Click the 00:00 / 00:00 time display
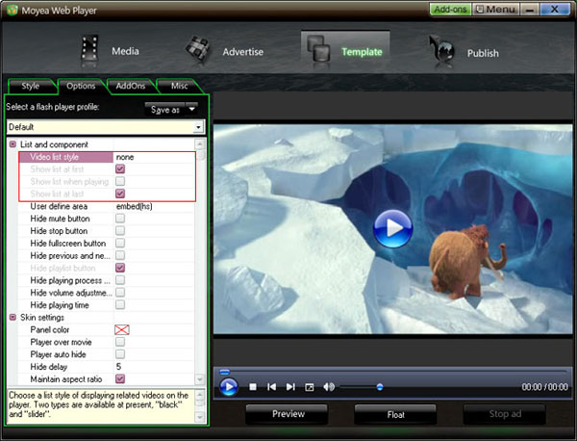This screenshot has height=441, width=577. pos(544,387)
